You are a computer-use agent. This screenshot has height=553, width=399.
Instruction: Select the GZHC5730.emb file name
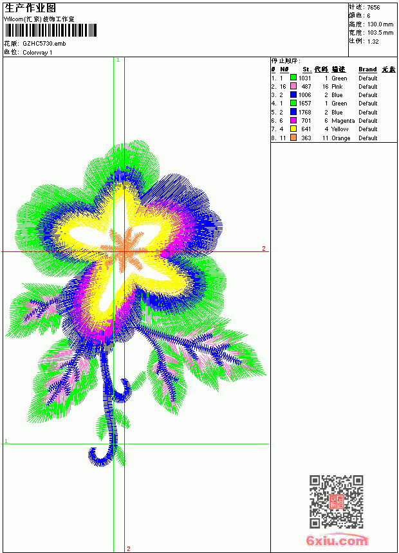pyautogui.click(x=44, y=44)
